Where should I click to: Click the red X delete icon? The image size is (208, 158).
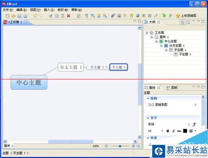click(x=69, y=16)
